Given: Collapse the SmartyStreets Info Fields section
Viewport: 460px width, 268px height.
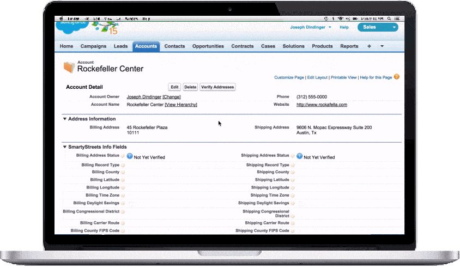Looking at the screenshot, I should (x=64, y=147).
